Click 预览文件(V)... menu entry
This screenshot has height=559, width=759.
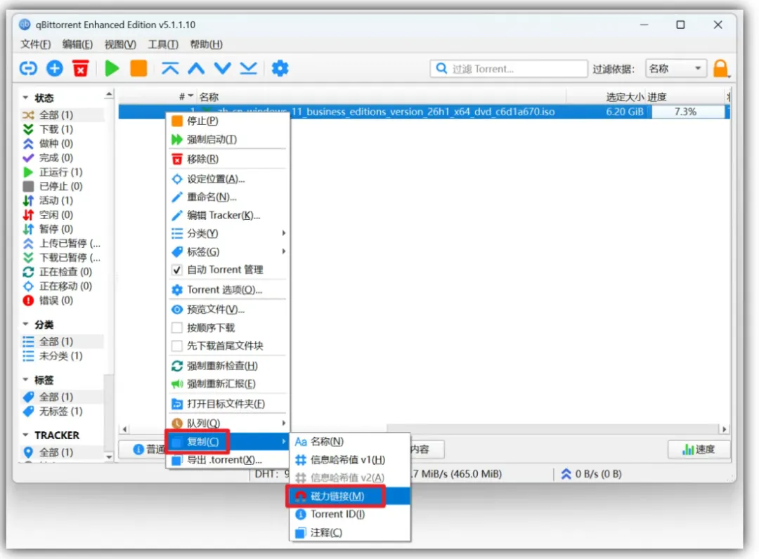(227, 310)
